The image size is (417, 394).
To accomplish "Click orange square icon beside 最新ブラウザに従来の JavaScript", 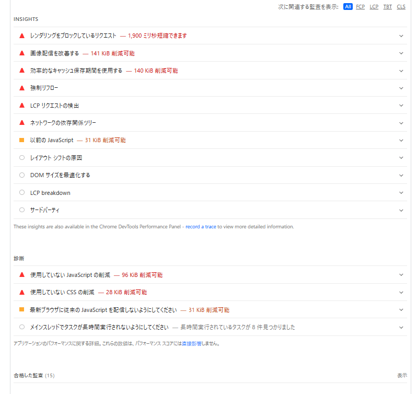I will (x=22, y=310).
